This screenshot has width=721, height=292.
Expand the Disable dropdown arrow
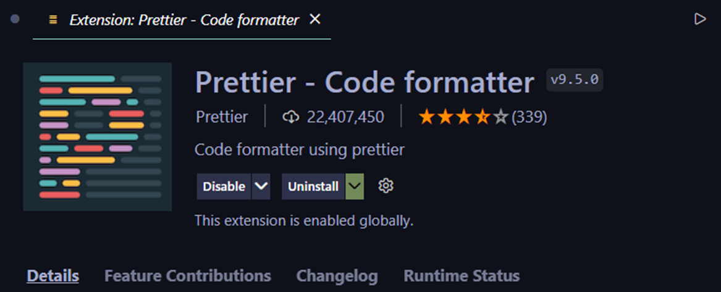[x=261, y=186]
